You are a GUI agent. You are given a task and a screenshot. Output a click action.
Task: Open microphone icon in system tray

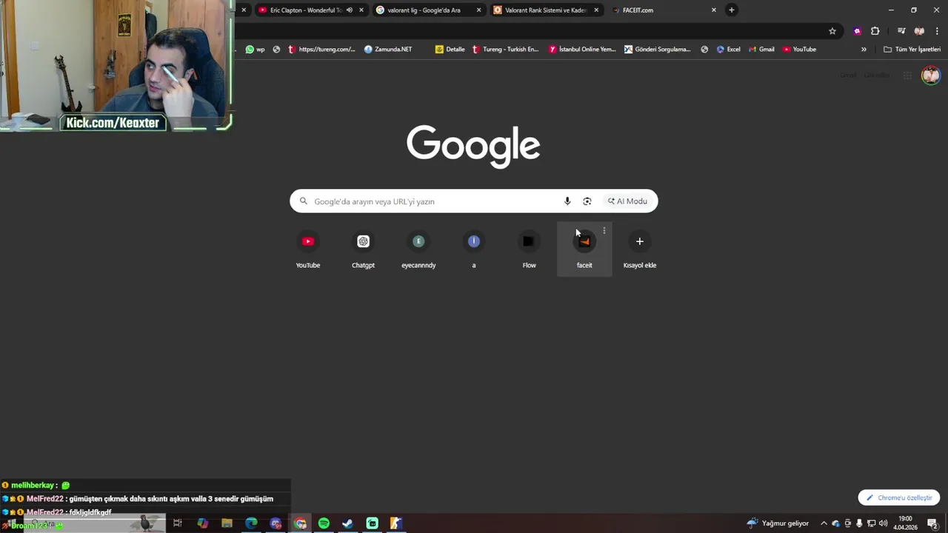[860, 523]
